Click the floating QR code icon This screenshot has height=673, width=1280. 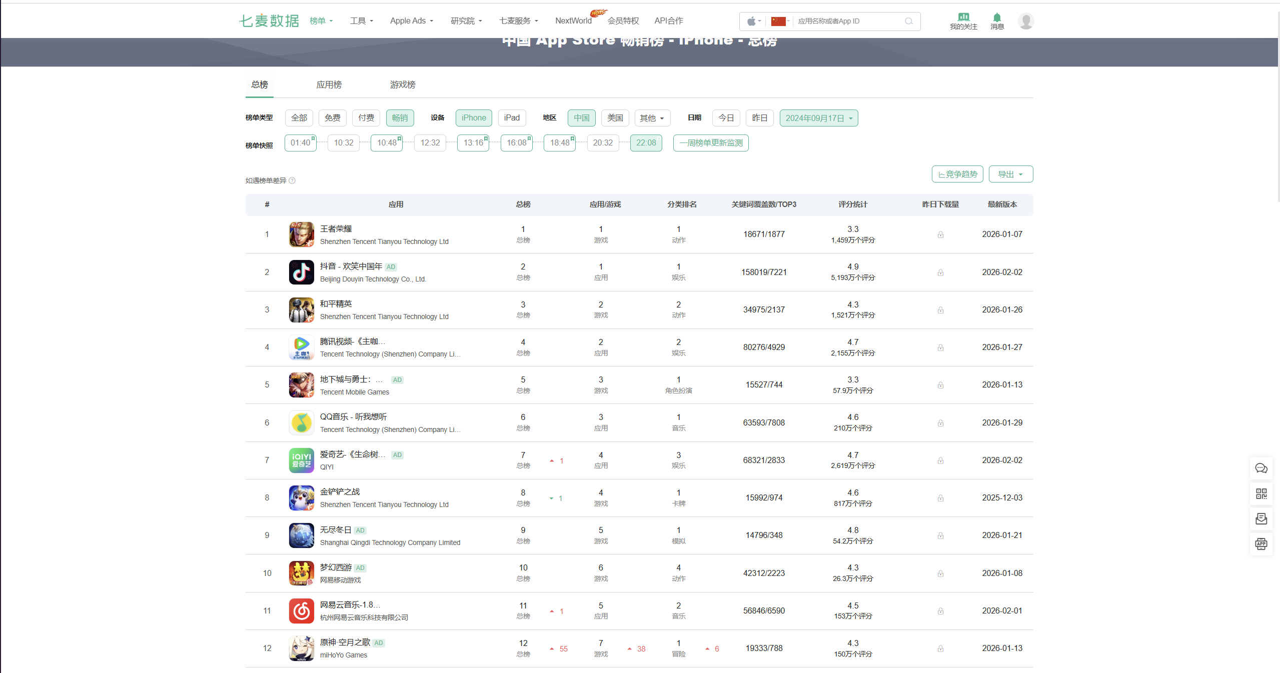(x=1260, y=494)
